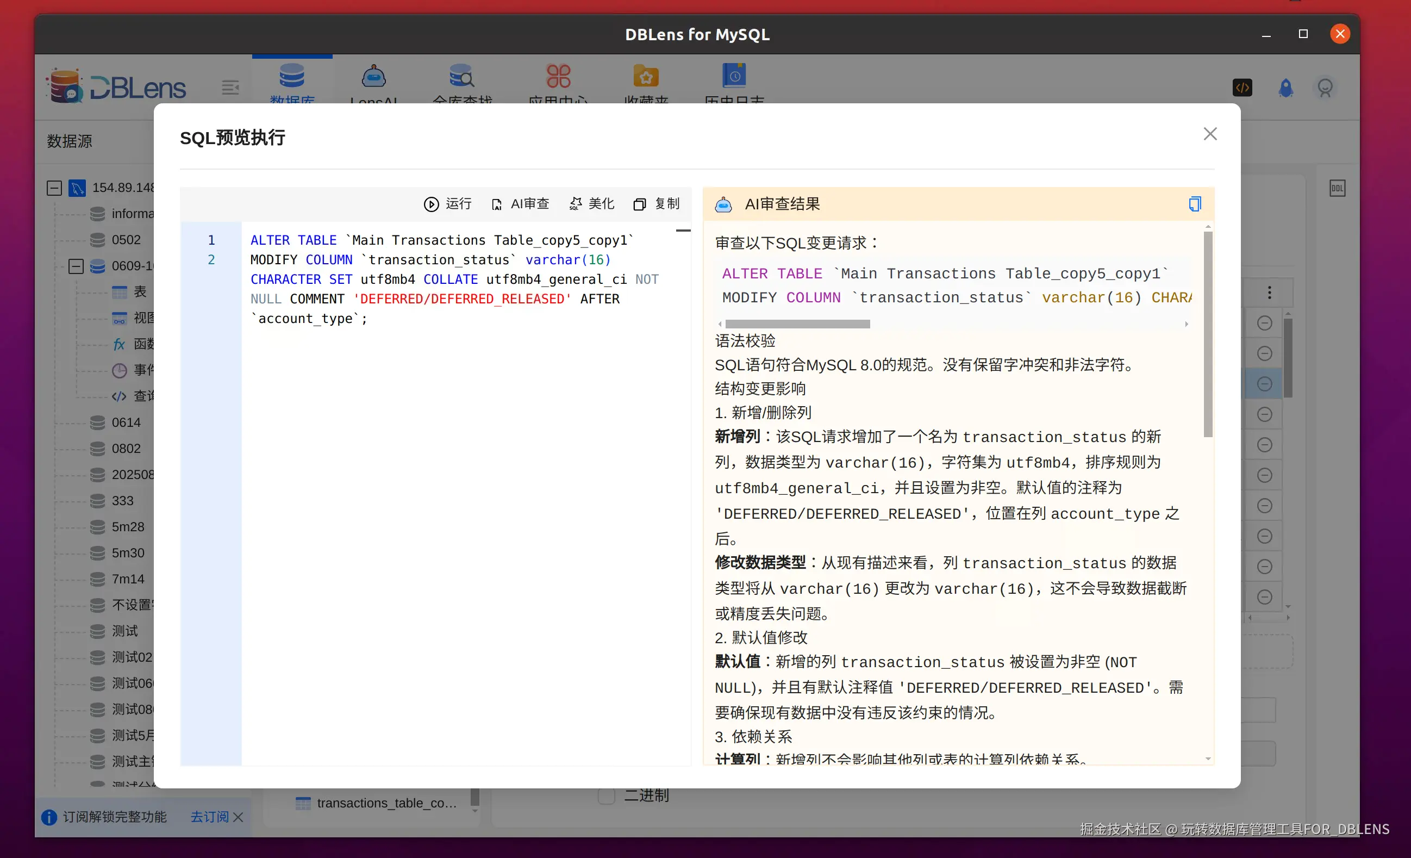Select the 333 database
Screen dimensions: 1411x858
pyautogui.click(x=122, y=501)
